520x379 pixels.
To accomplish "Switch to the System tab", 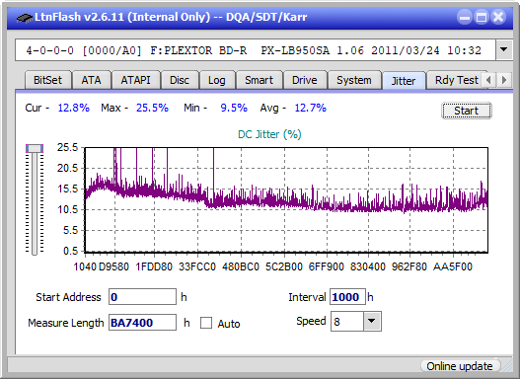I will coord(354,80).
